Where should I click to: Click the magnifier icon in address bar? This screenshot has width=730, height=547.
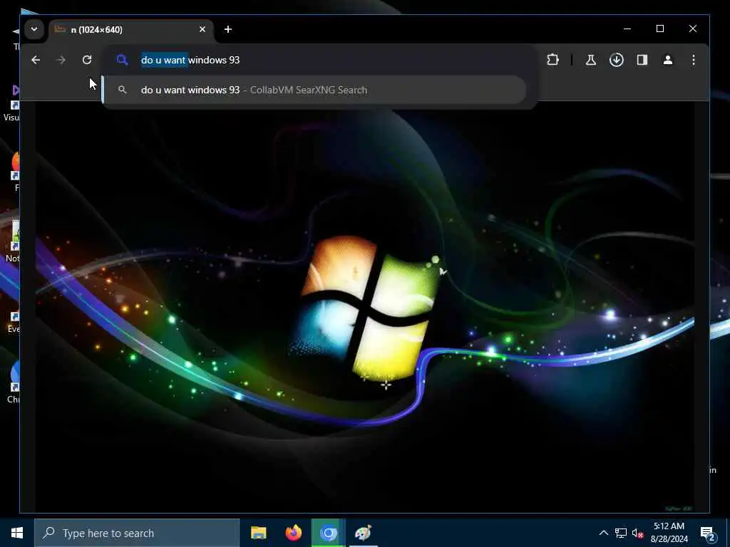coord(122,60)
